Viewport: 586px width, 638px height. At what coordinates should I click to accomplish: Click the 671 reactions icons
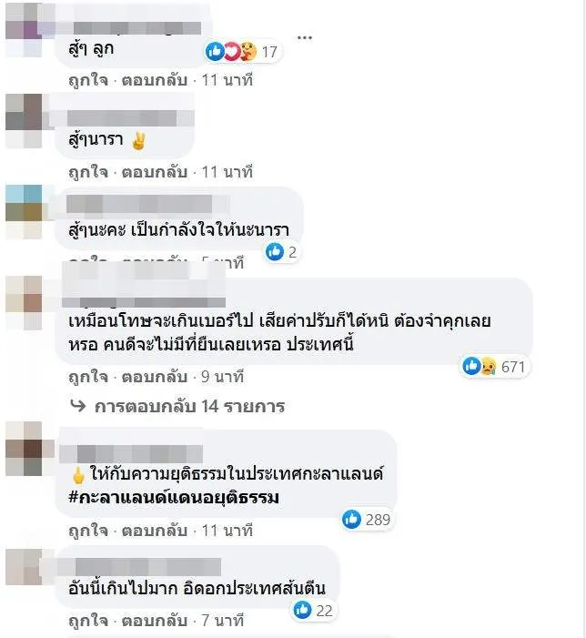480,366
